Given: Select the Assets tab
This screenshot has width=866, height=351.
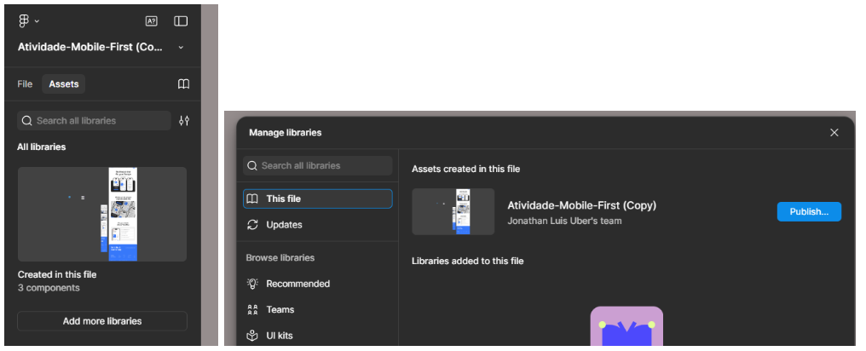Looking at the screenshot, I should point(64,83).
